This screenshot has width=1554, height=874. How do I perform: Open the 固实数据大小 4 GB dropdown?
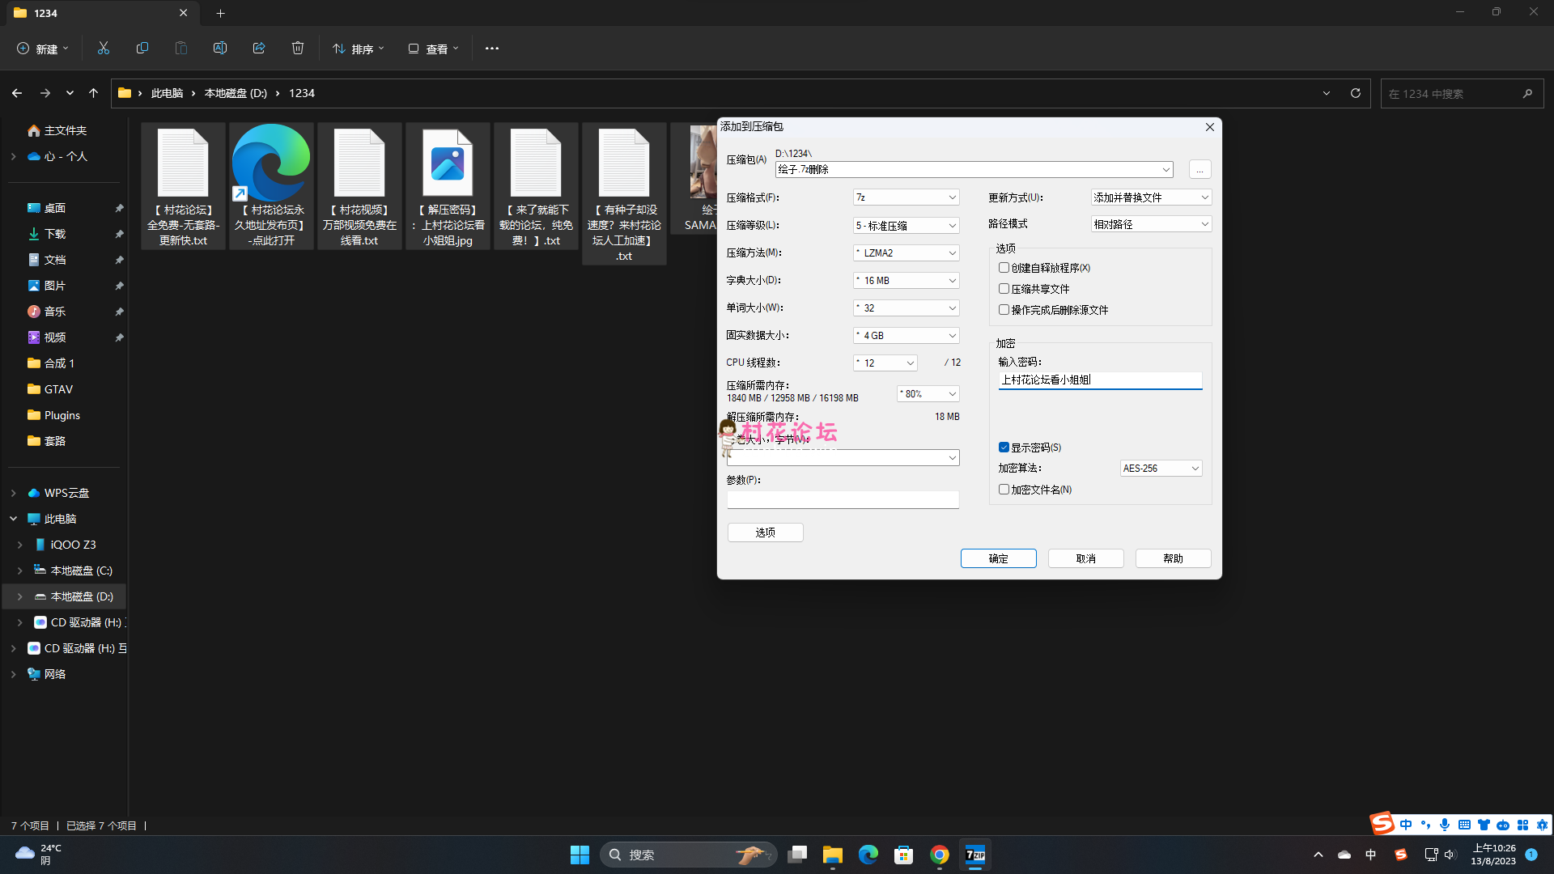click(x=906, y=336)
